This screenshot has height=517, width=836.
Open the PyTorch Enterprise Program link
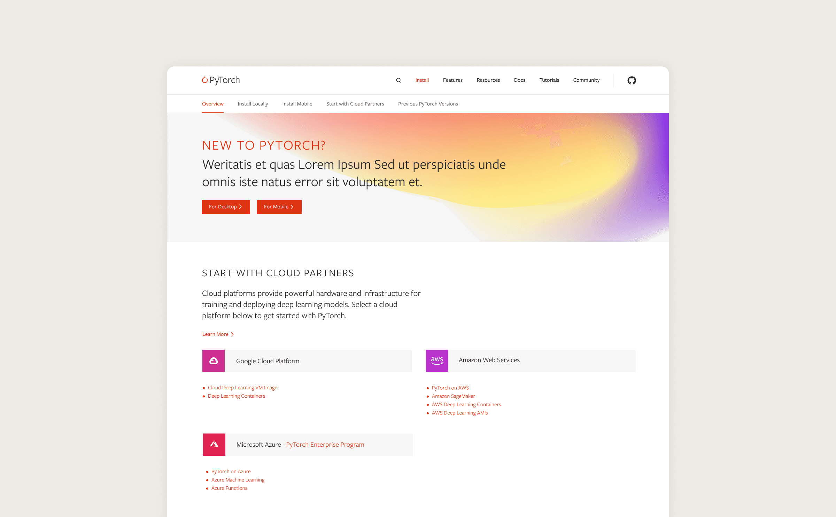[x=325, y=445]
